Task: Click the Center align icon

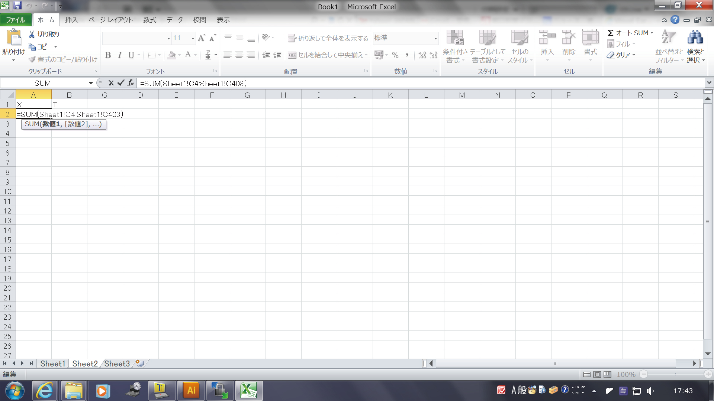Action: 239,55
